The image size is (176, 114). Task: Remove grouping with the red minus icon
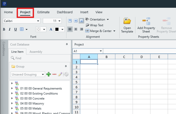tap(54, 74)
